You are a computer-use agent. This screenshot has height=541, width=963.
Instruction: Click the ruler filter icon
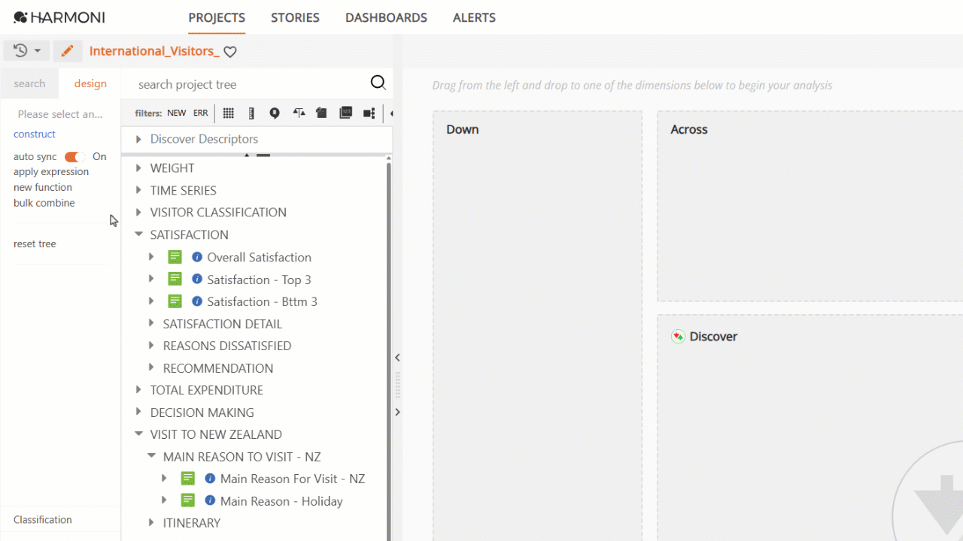251,113
